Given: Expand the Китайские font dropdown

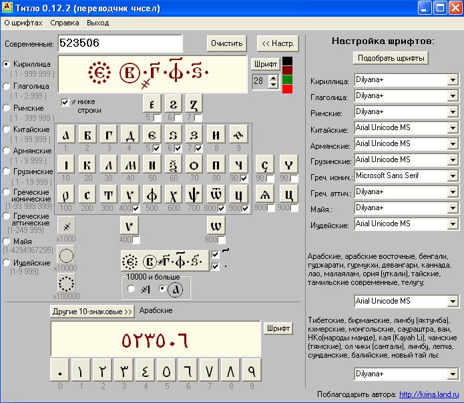Looking at the screenshot, I should (x=453, y=128).
